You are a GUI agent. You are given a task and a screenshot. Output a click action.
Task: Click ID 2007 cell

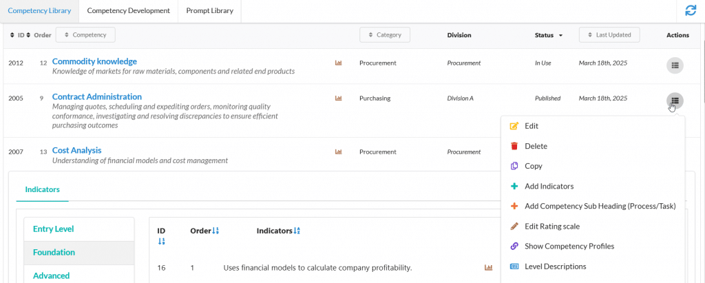coord(16,152)
